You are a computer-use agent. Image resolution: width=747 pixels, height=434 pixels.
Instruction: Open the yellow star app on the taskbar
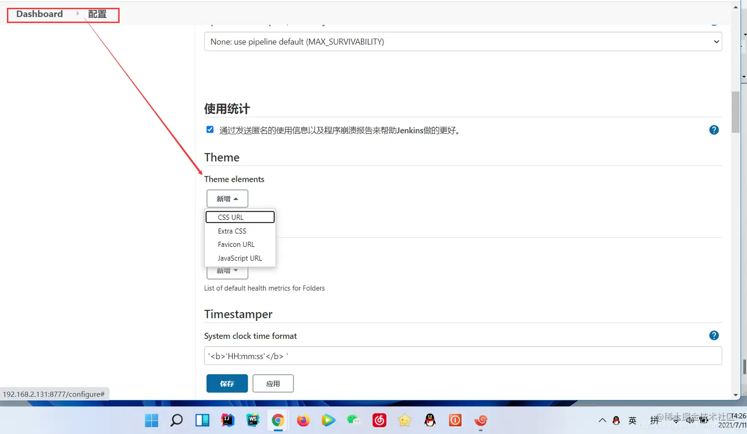(x=405, y=420)
